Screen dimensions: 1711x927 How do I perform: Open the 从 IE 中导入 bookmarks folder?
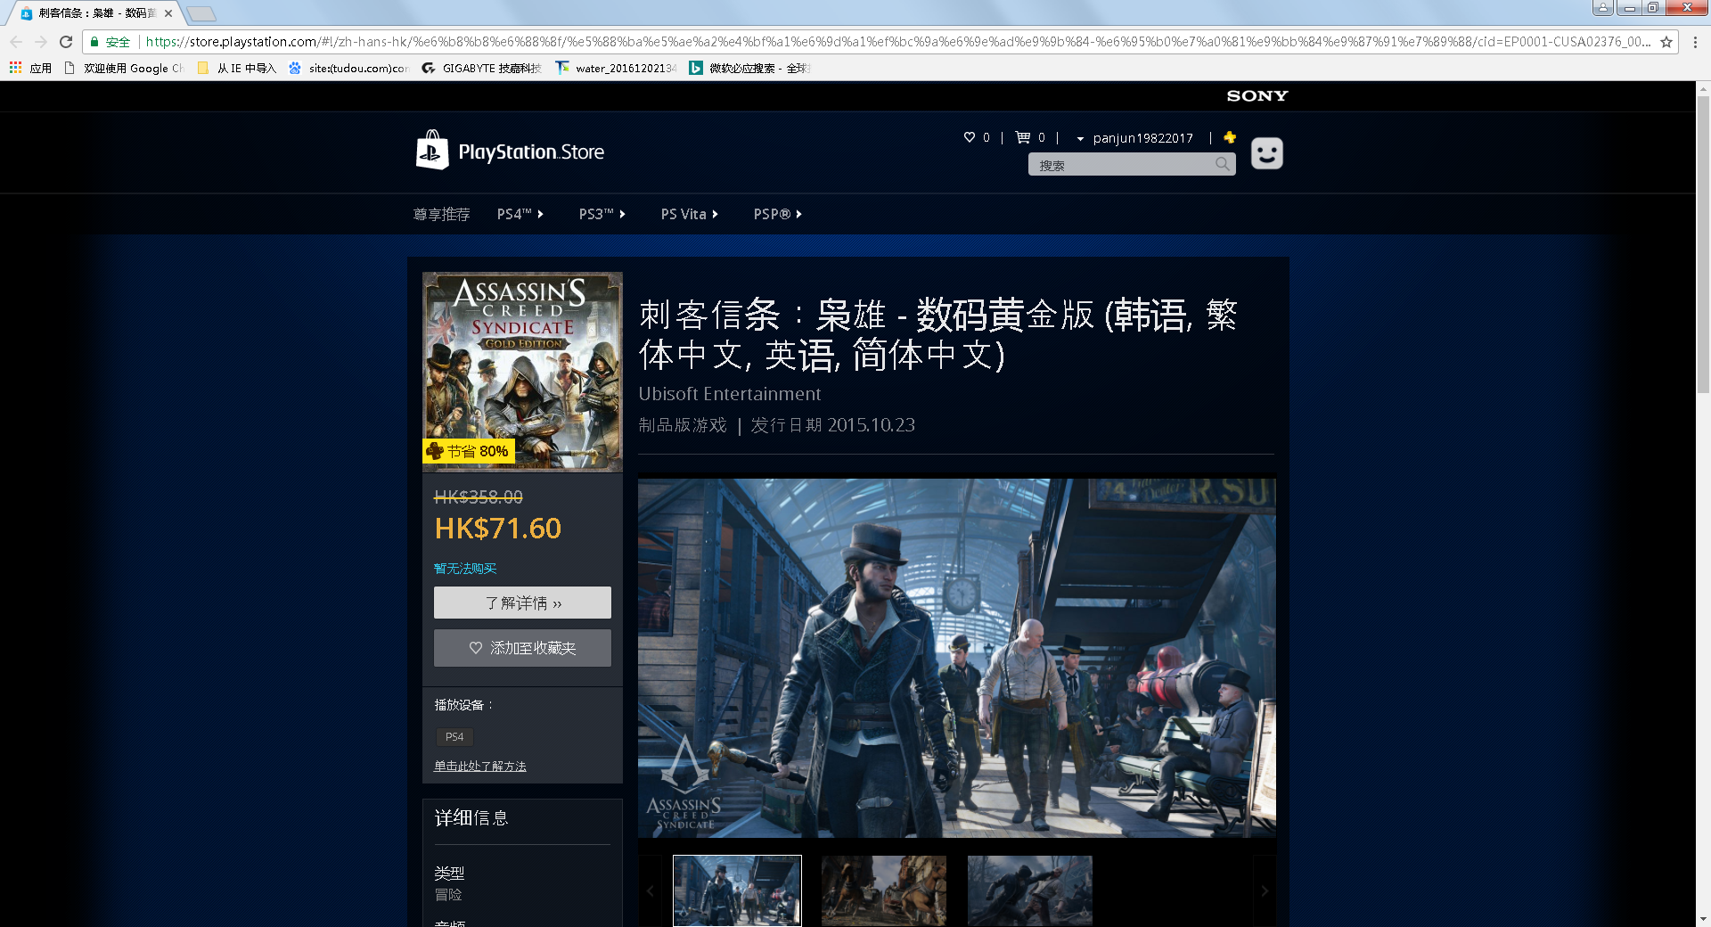pos(237,68)
